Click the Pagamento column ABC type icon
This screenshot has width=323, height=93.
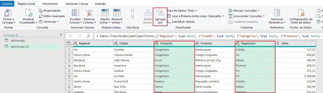click(238, 43)
